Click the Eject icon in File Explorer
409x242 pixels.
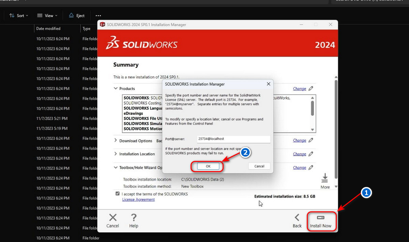[71, 16]
